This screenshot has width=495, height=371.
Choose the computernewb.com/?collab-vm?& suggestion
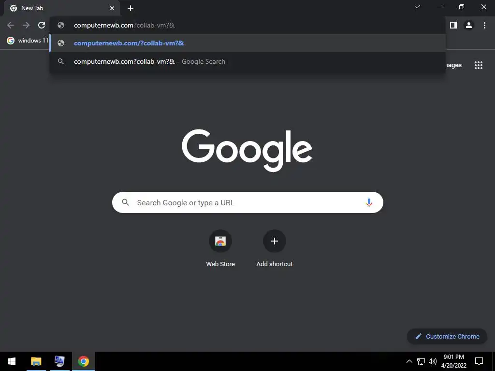click(x=248, y=43)
